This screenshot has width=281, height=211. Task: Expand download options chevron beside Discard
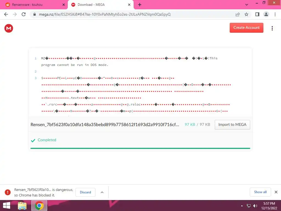[102, 192]
